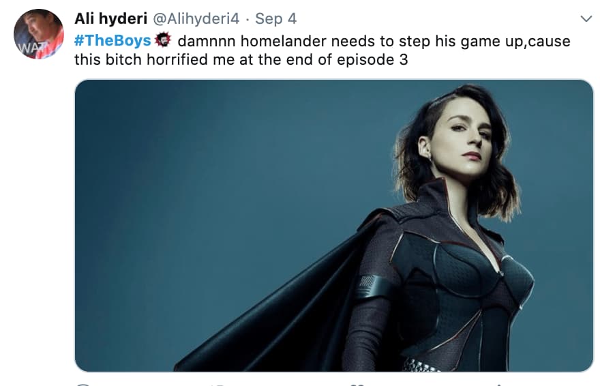Expand the tweet options chevron
The width and height of the screenshot is (600, 386).
coord(586,18)
